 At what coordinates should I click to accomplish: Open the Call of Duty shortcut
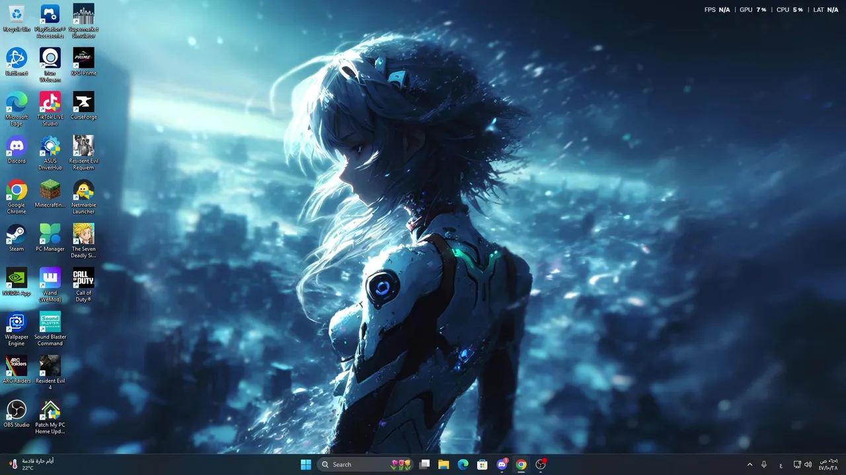83,285
